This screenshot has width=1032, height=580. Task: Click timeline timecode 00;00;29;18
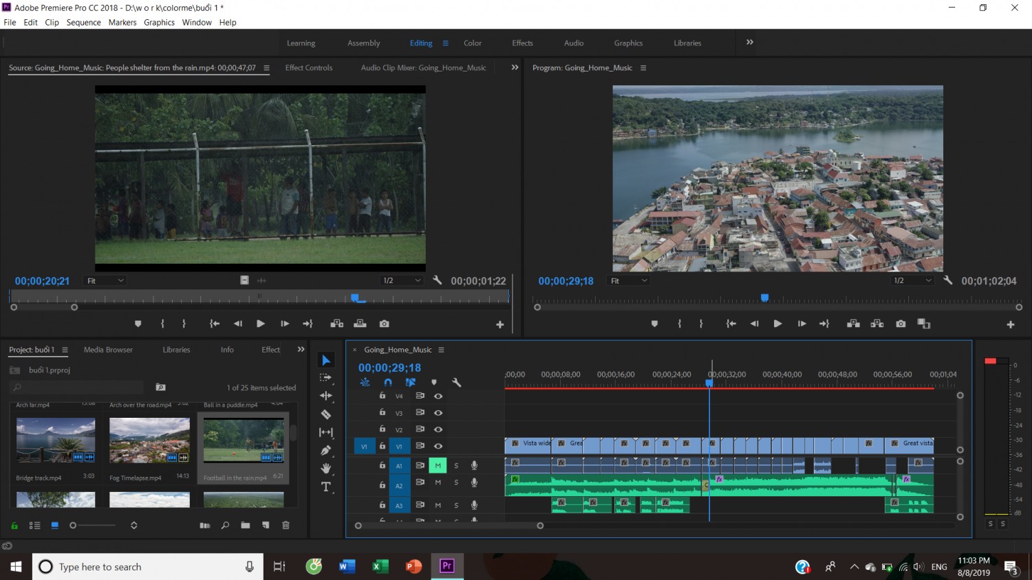coord(389,368)
